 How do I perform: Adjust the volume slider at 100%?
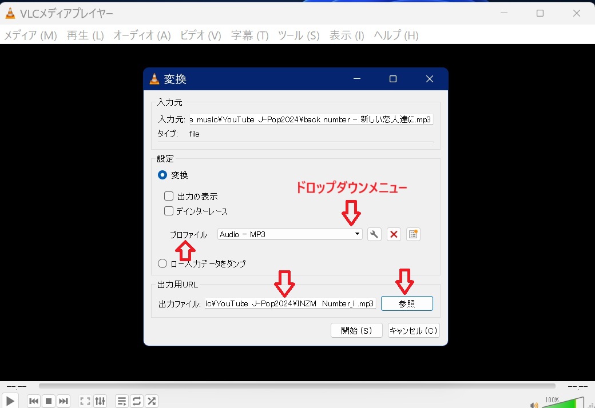coord(562,403)
